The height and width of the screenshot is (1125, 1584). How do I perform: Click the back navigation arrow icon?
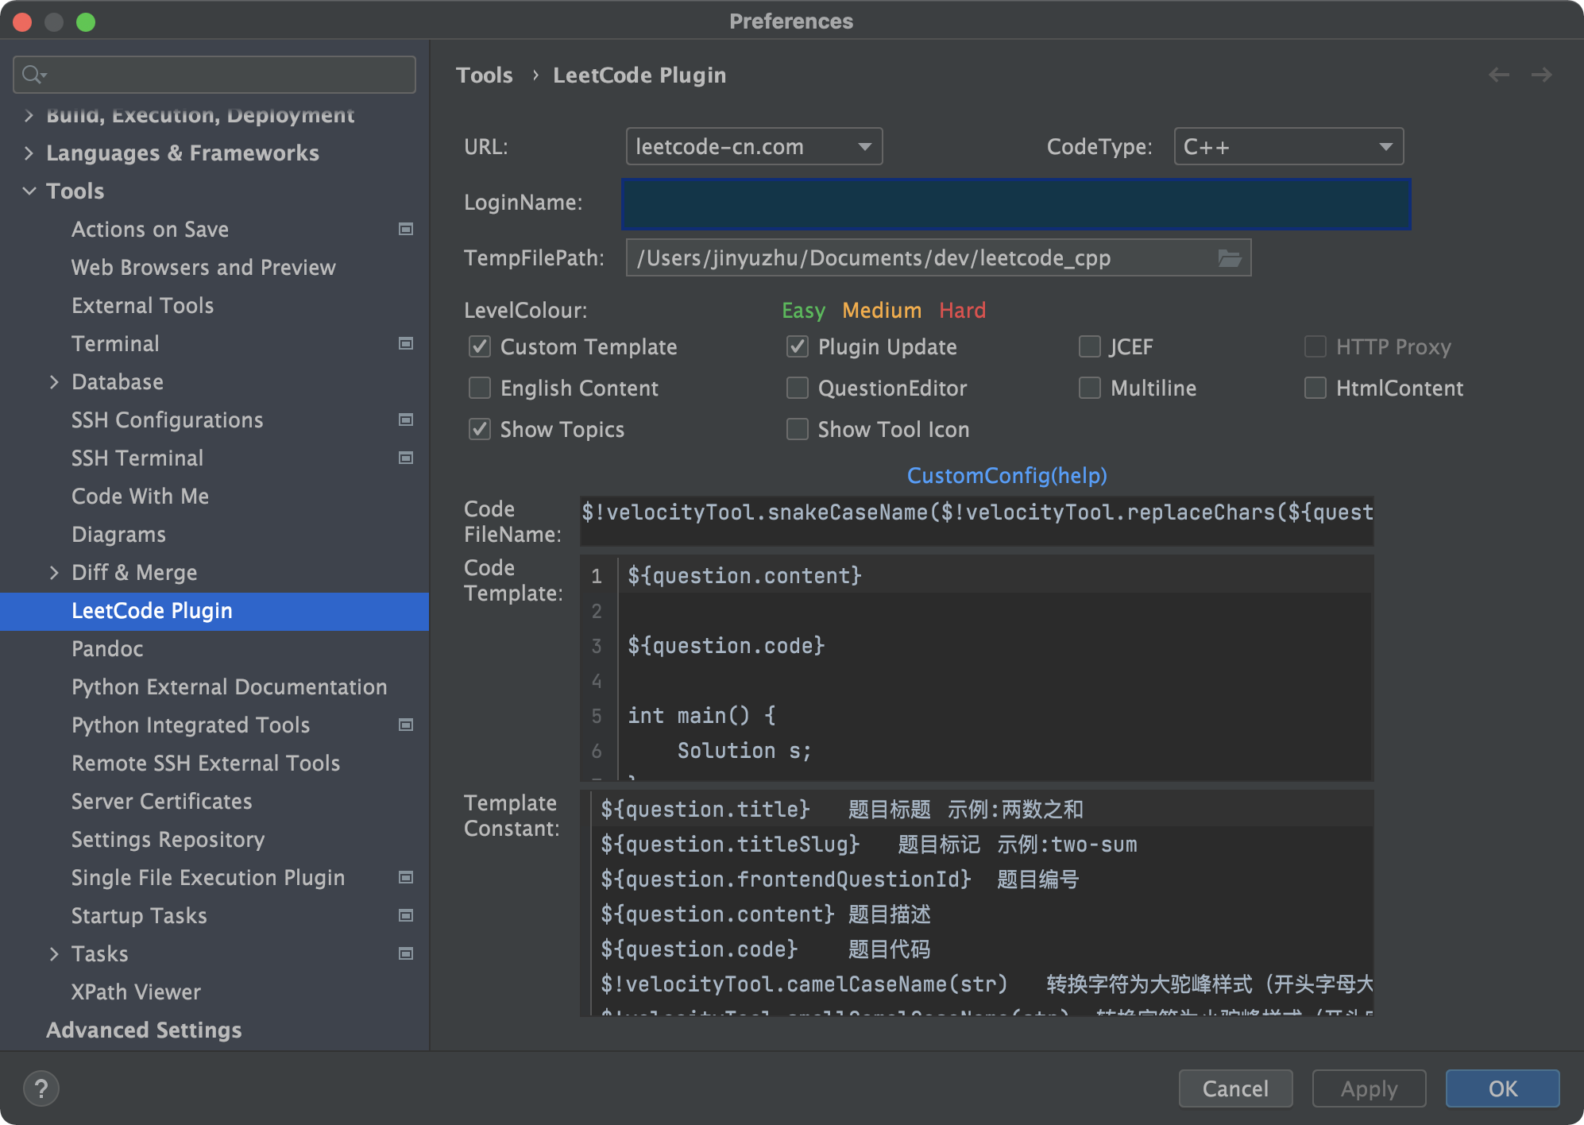1498,75
